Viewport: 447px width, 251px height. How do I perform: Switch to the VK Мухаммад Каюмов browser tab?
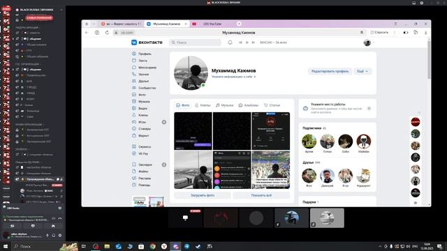coord(166,24)
